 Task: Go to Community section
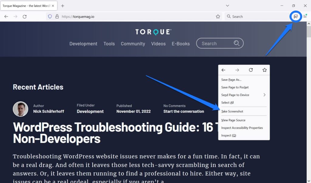click(x=133, y=44)
